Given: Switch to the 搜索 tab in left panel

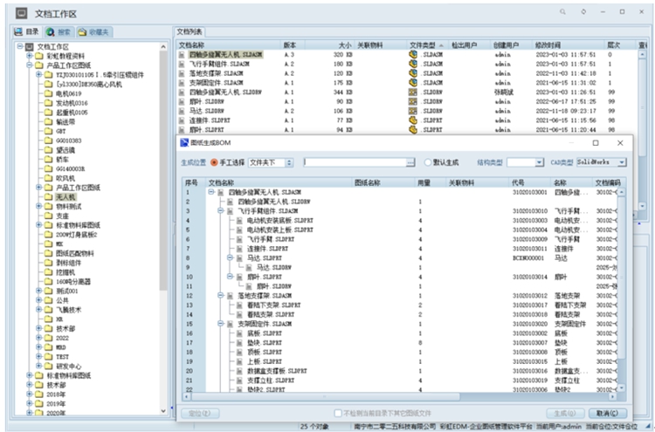Looking at the screenshot, I should coord(57,31).
